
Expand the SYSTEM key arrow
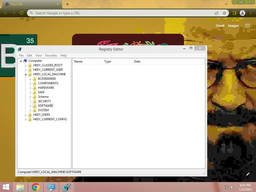(30, 110)
